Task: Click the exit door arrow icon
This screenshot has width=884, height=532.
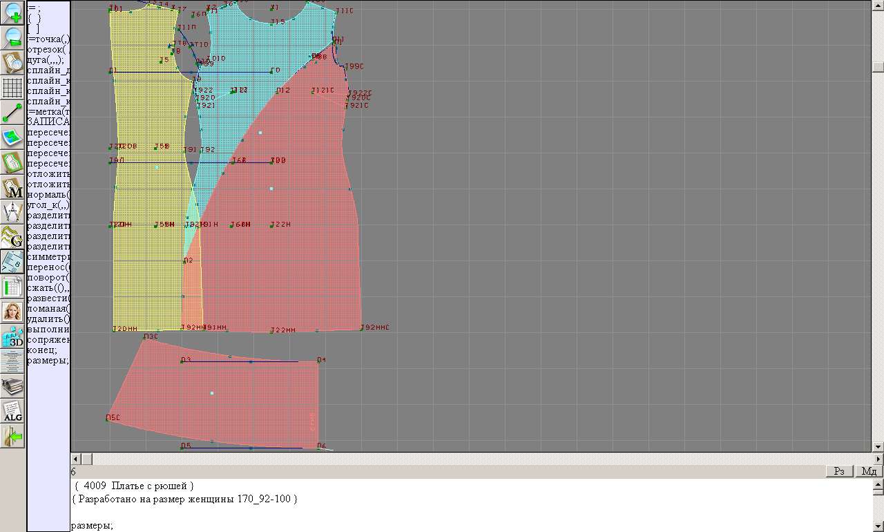Action: (13, 436)
